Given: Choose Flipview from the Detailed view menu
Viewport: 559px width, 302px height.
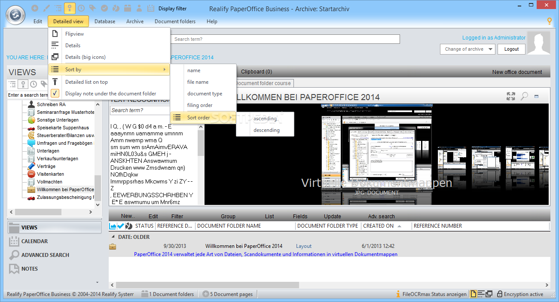Looking at the screenshot, I should point(109,34).
